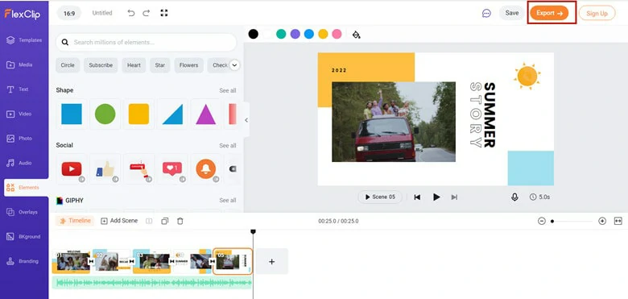Click the orange Export button
This screenshot has width=628, height=299.
tap(549, 13)
